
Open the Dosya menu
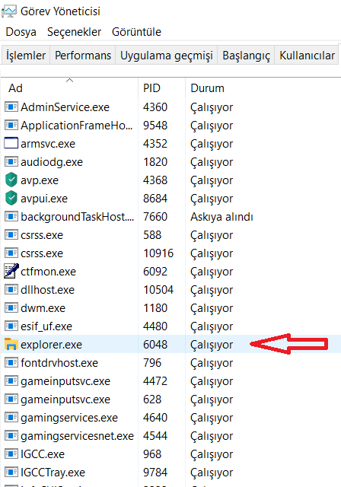[21, 32]
